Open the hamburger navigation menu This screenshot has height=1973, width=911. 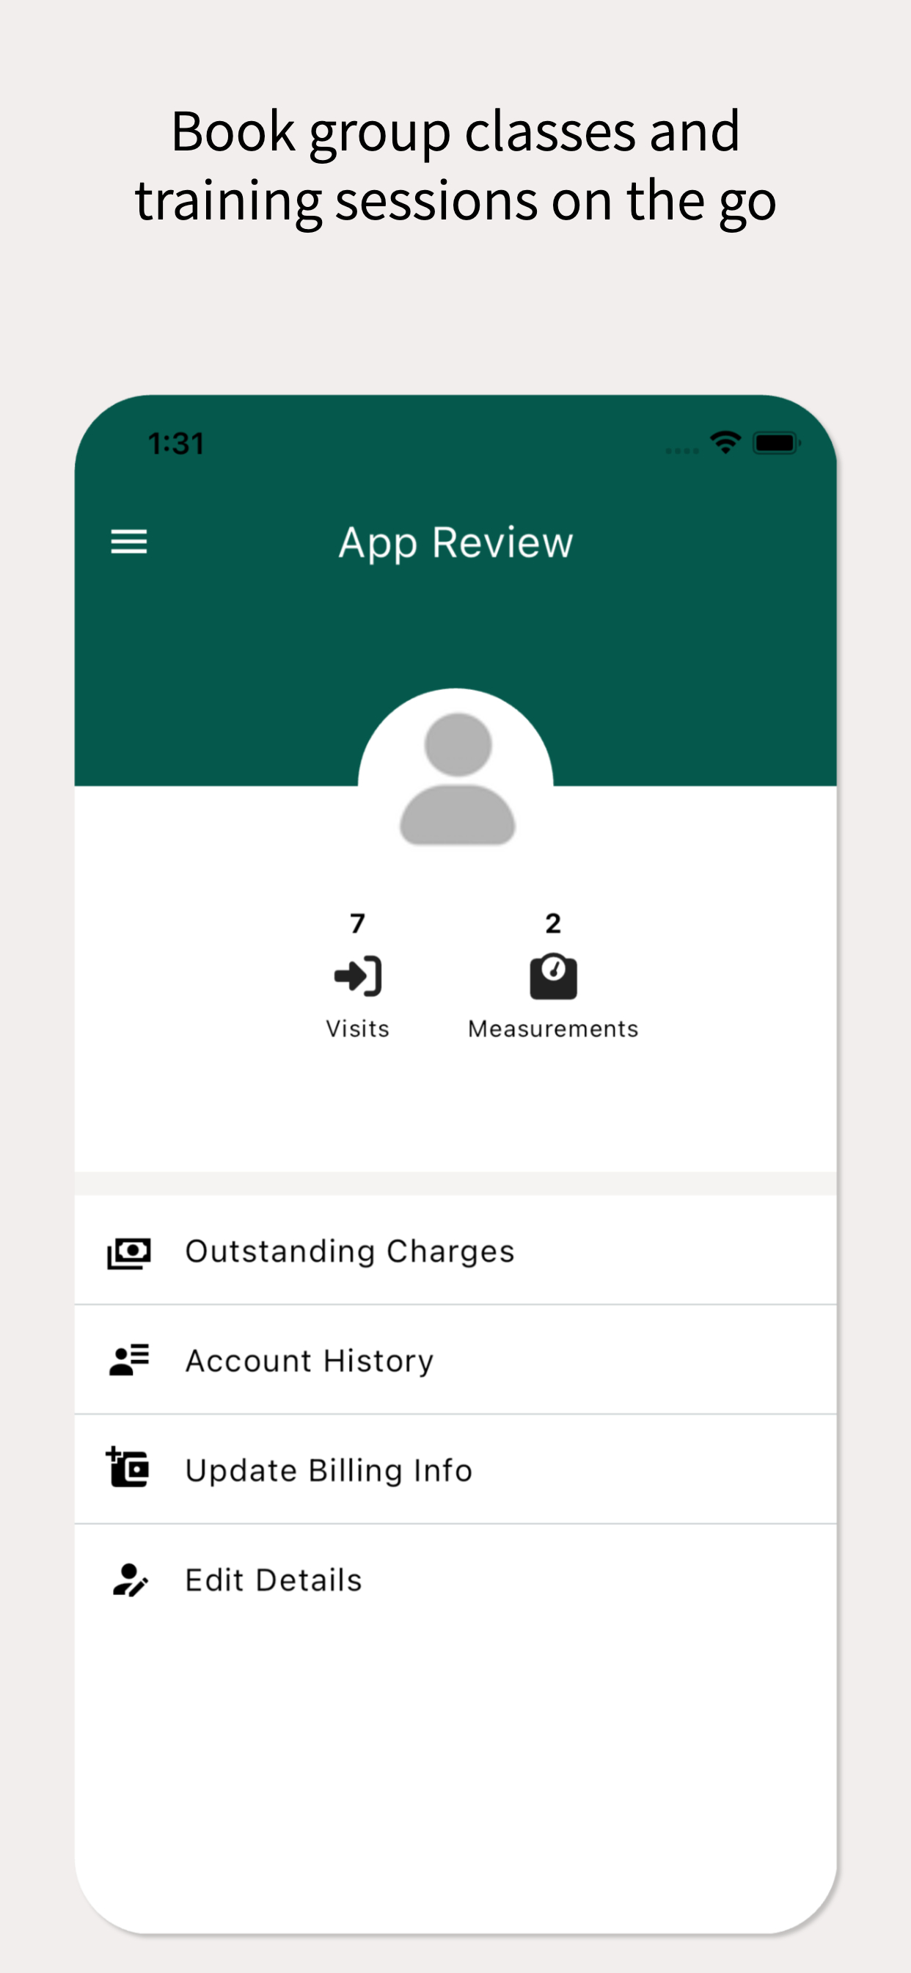pyautogui.click(x=128, y=542)
